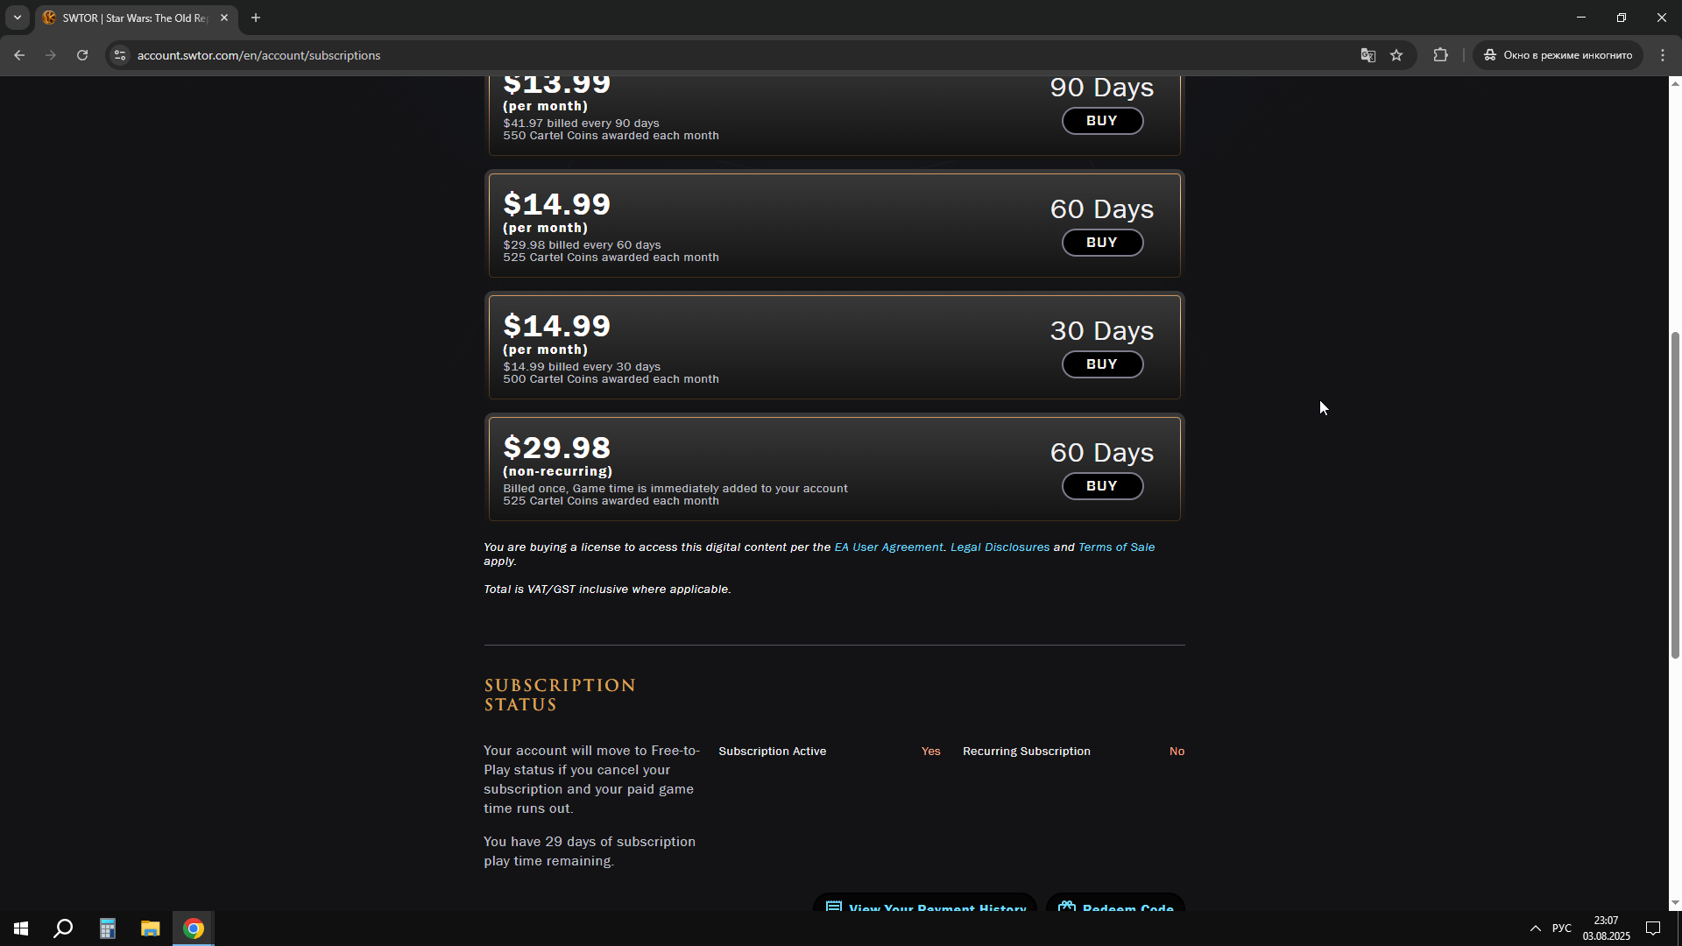1682x946 pixels.
Task: Open the incognito window indicator
Action: 1558,55
